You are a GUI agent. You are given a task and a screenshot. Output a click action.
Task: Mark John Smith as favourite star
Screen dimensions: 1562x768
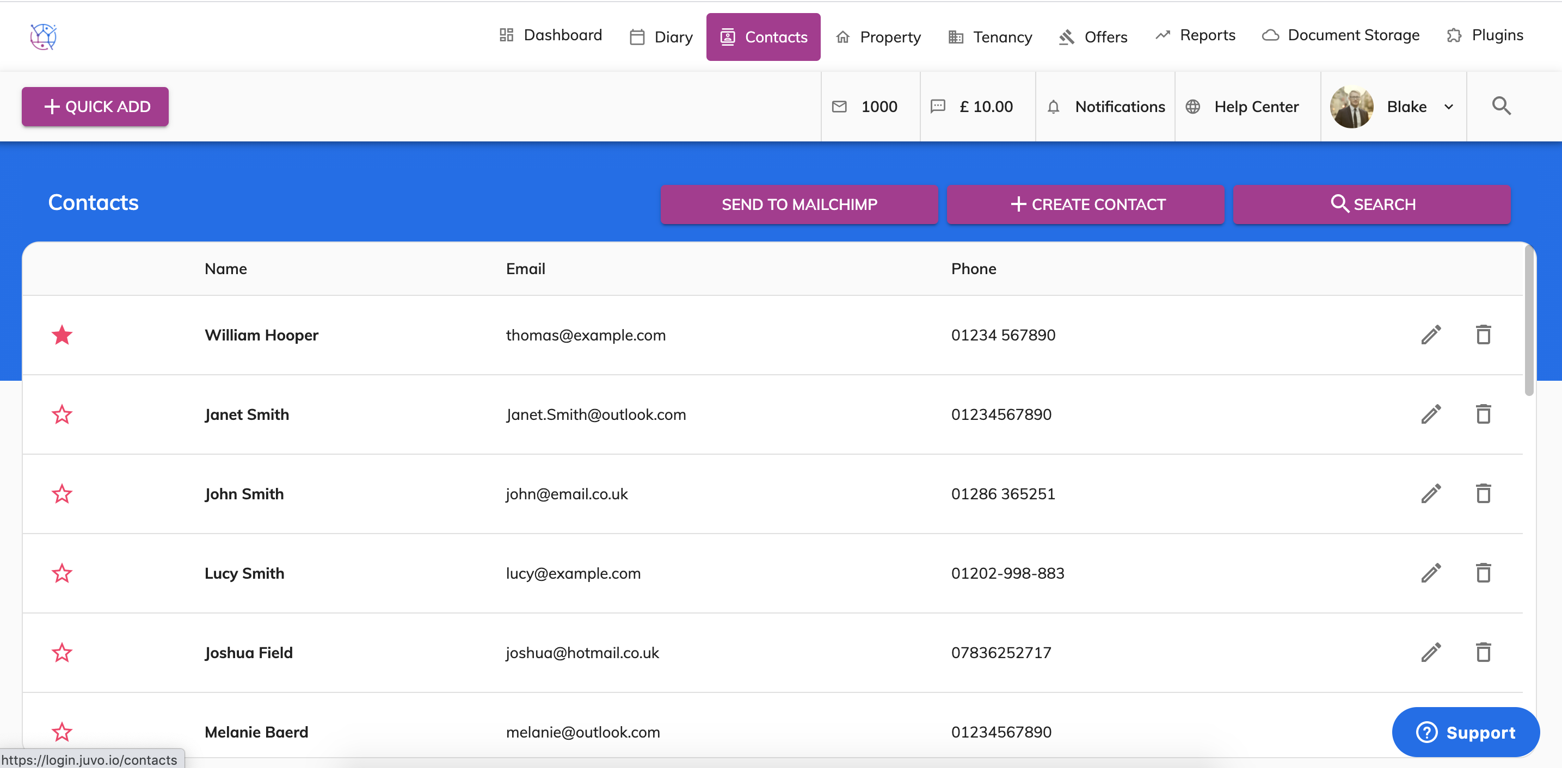62,493
